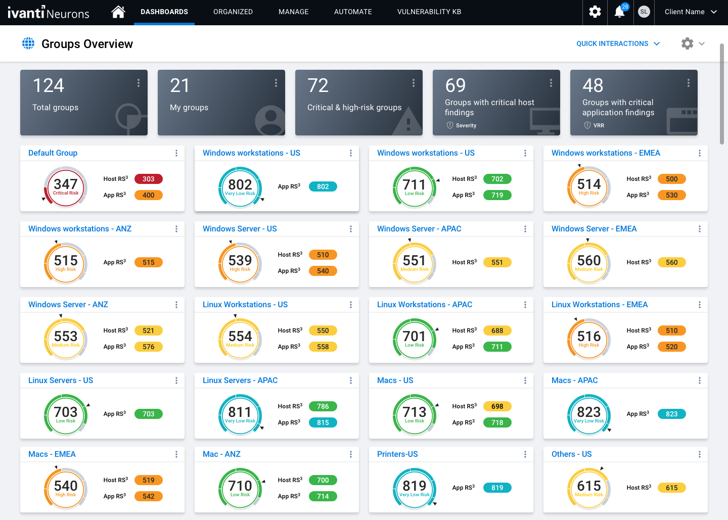The image size is (728, 520).
Task: Open the Ivanti Neurons home icon
Action: tap(118, 12)
